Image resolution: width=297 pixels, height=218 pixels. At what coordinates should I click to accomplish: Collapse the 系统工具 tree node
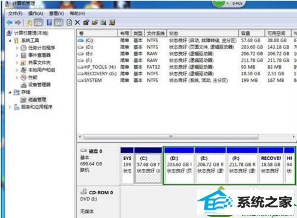coord(10,40)
